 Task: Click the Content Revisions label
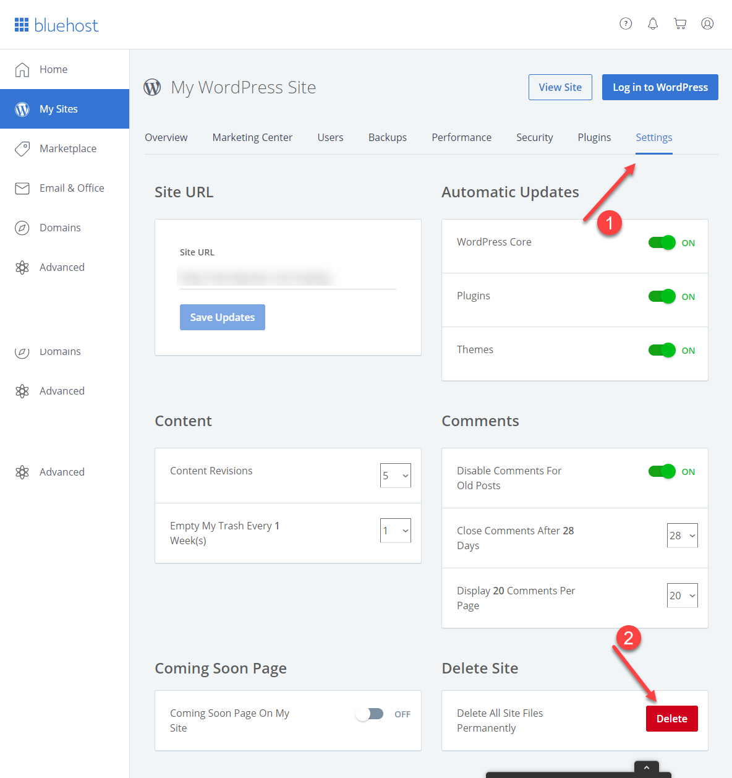point(211,471)
